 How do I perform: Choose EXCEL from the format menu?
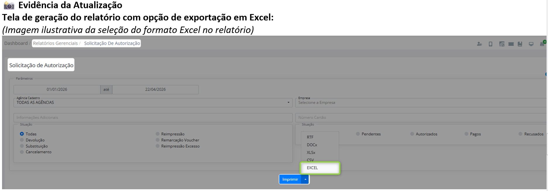coord(320,168)
